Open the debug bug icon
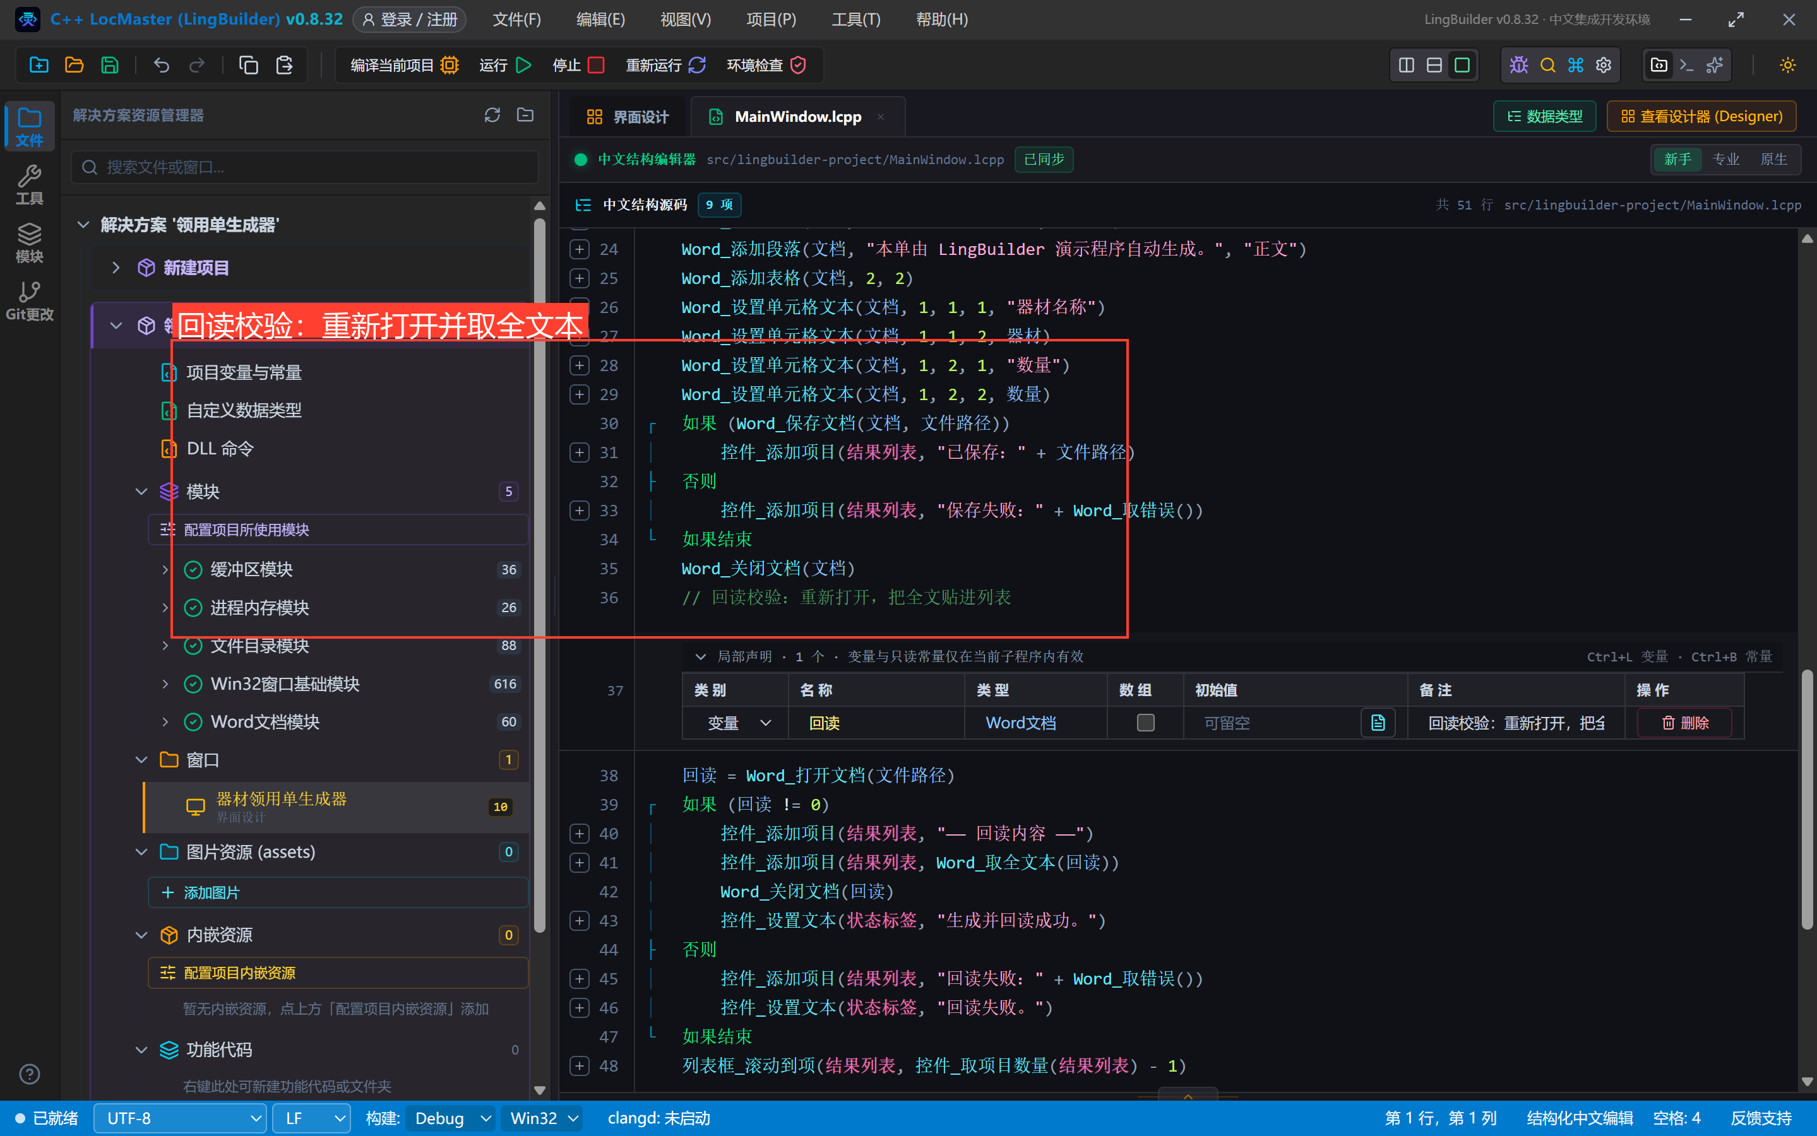The height and width of the screenshot is (1136, 1817). pos(1518,66)
